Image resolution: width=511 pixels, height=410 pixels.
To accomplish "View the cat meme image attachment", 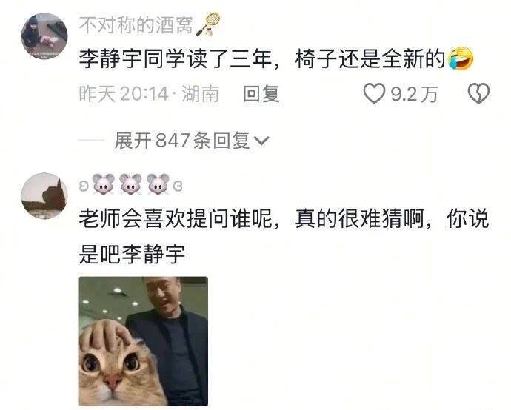I will (x=143, y=341).
